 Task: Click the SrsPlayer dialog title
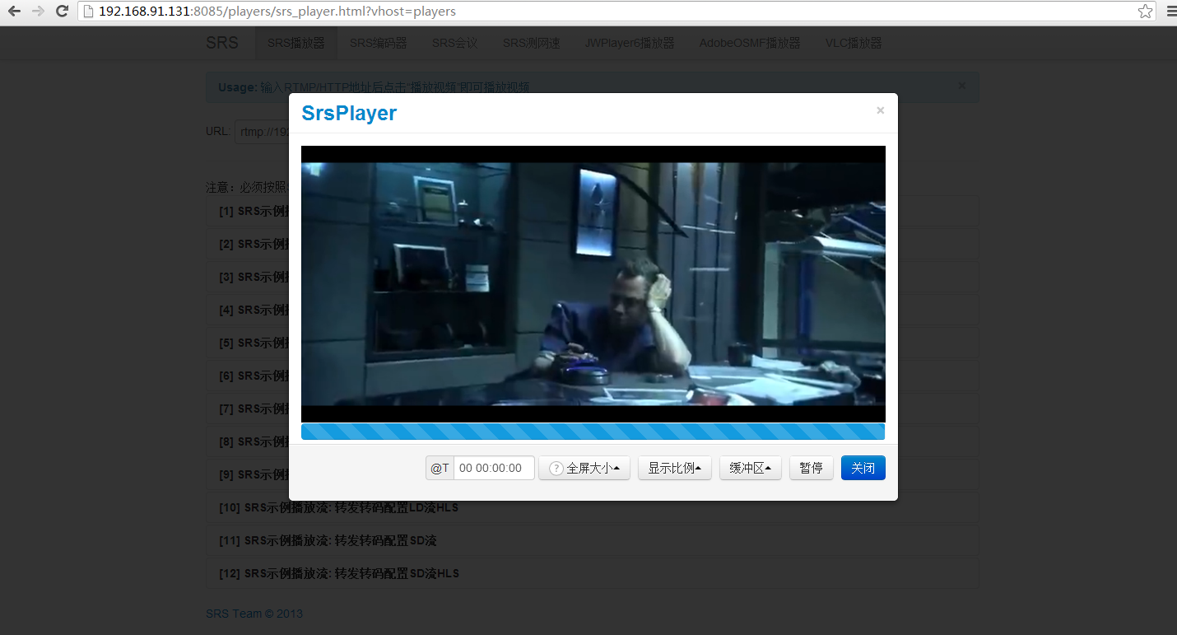[349, 114]
